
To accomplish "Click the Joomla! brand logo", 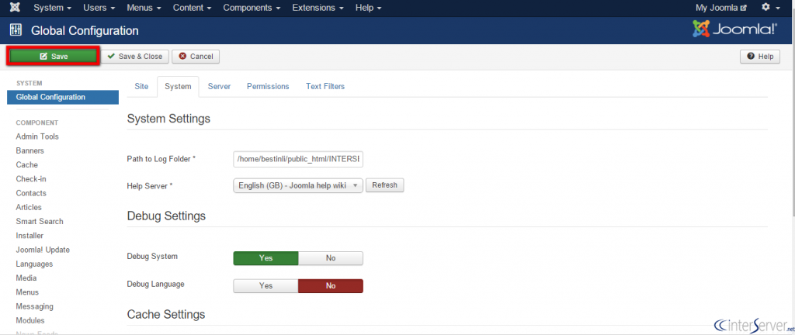I will click(734, 29).
